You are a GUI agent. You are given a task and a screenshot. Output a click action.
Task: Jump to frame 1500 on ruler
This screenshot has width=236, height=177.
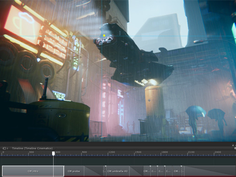click(138, 152)
